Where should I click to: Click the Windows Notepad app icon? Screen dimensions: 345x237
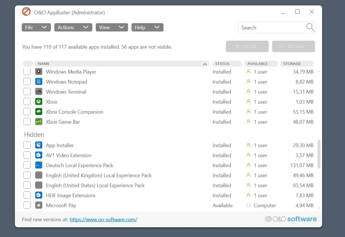[x=38, y=81]
